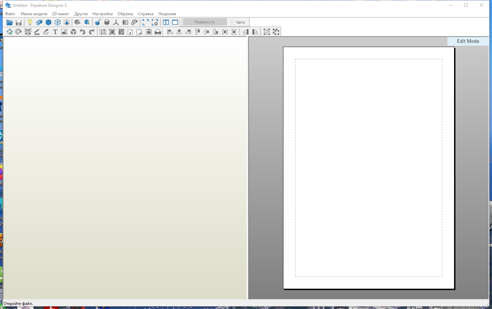Click the empty 3D model view area
The image size is (492, 309).
pos(125,168)
